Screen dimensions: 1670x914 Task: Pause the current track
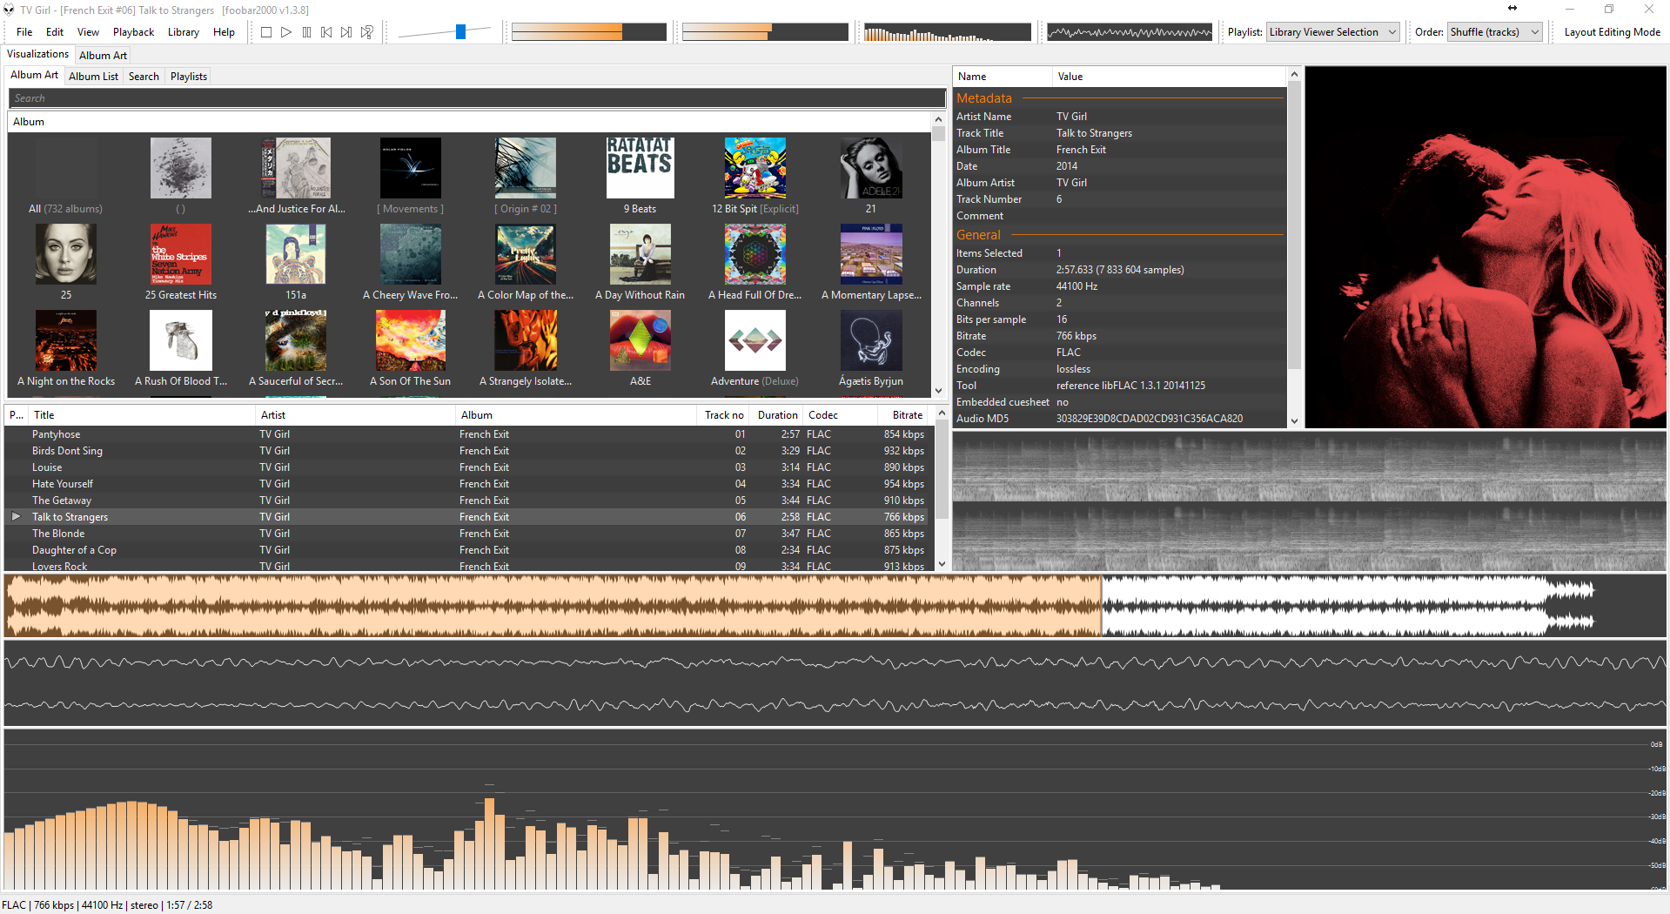tap(306, 32)
